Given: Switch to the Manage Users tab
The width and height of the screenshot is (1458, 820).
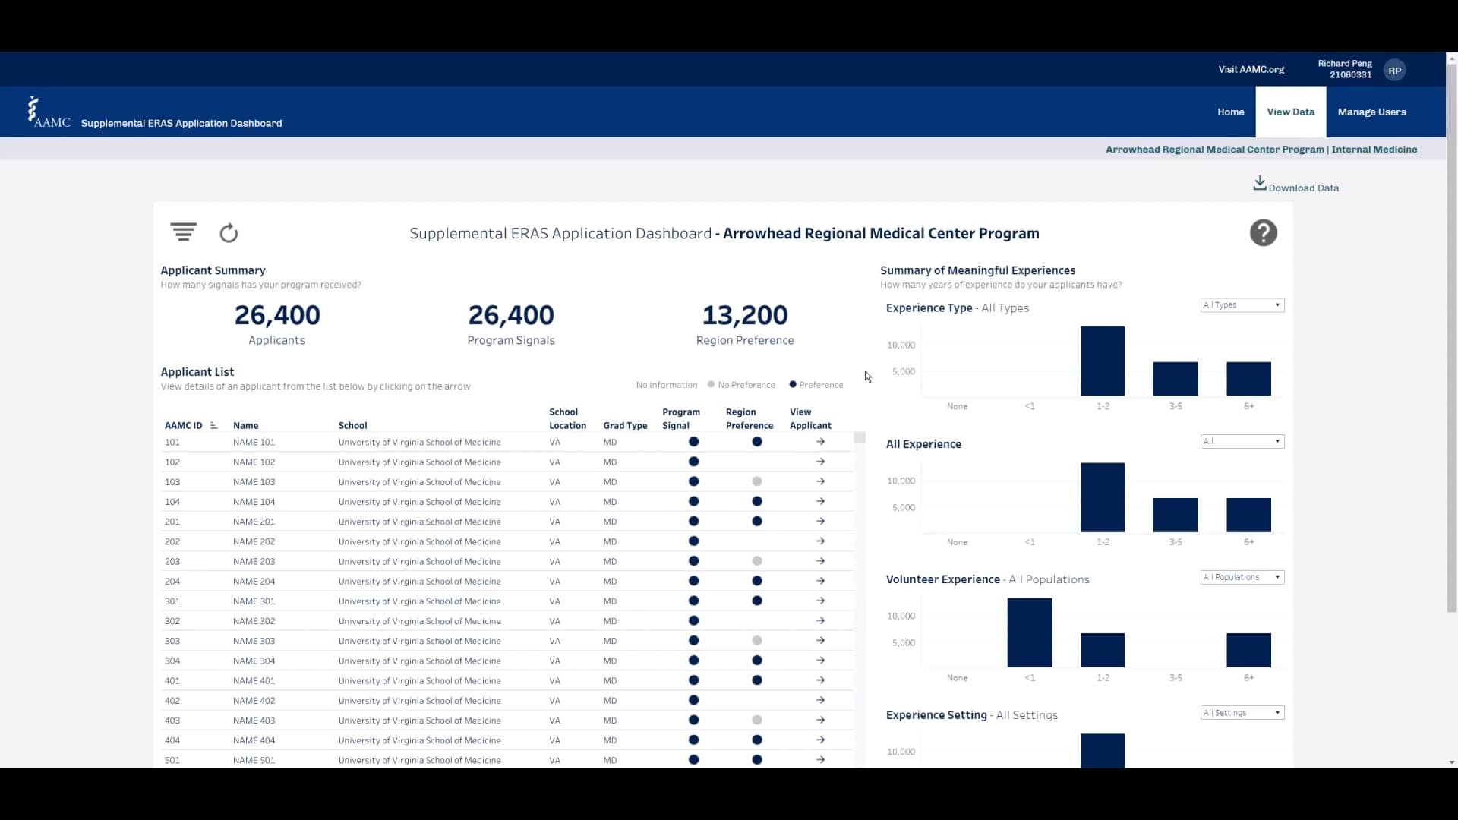Looking at the screenshot, I should point(1371,112).
